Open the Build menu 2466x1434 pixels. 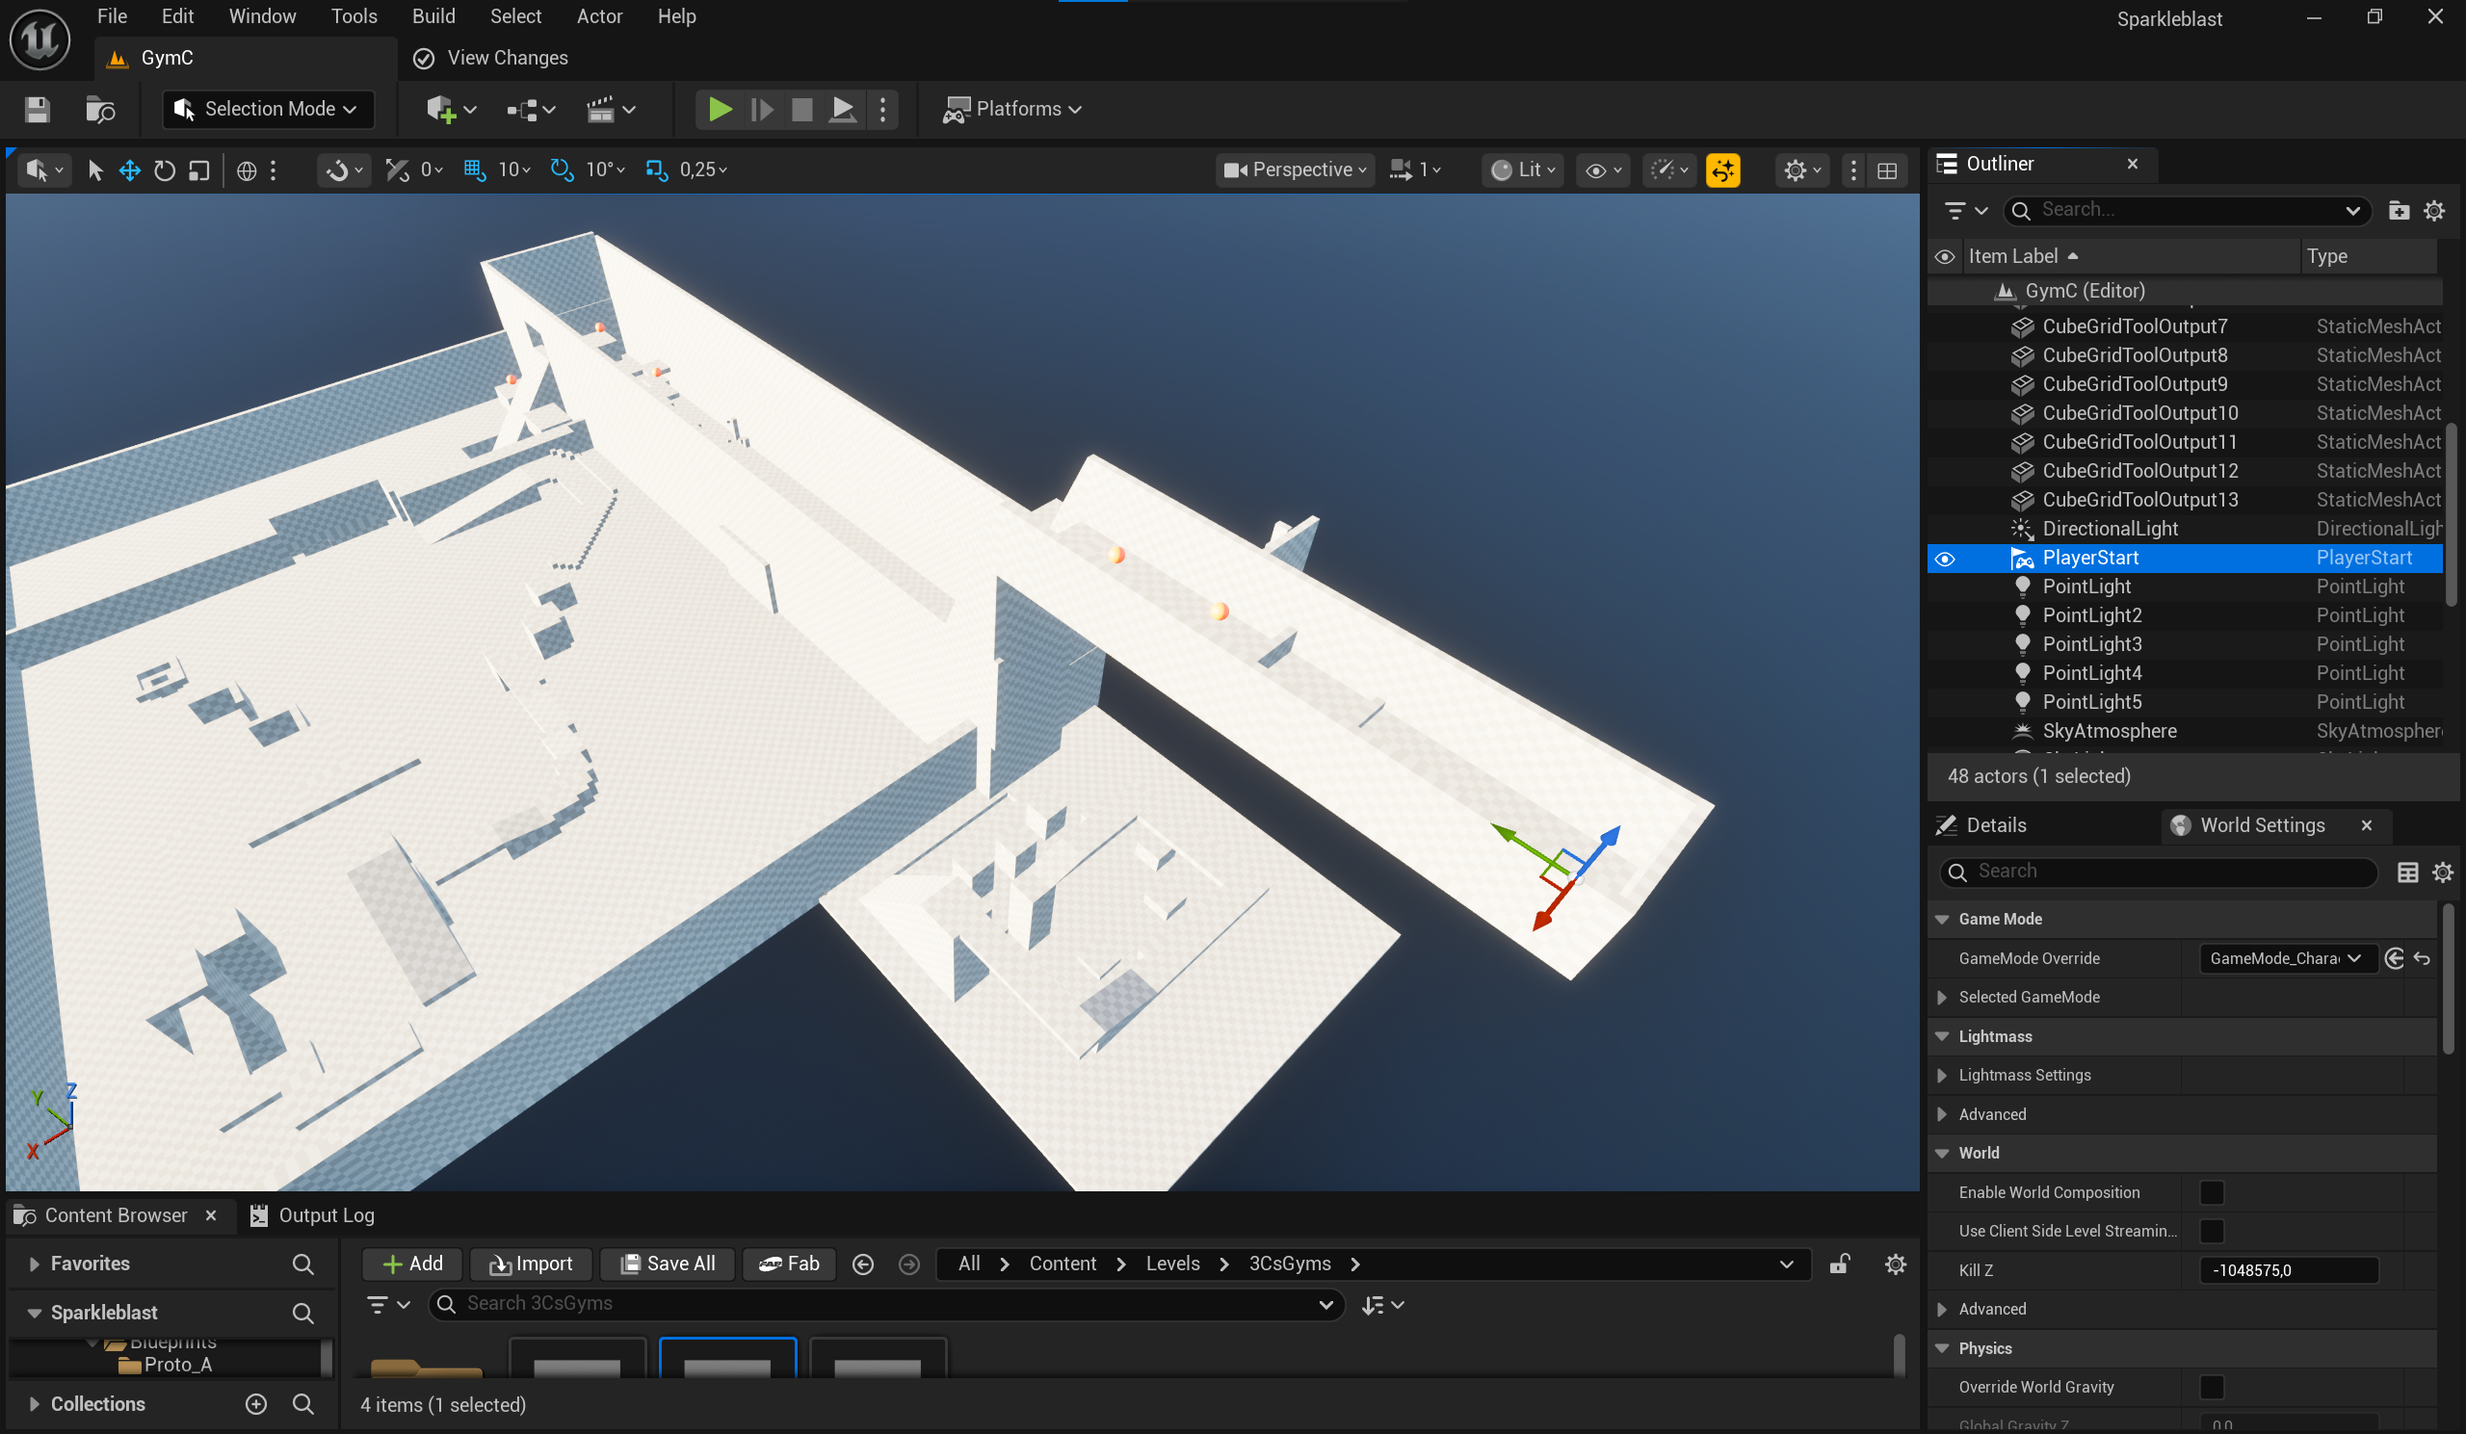433,16
